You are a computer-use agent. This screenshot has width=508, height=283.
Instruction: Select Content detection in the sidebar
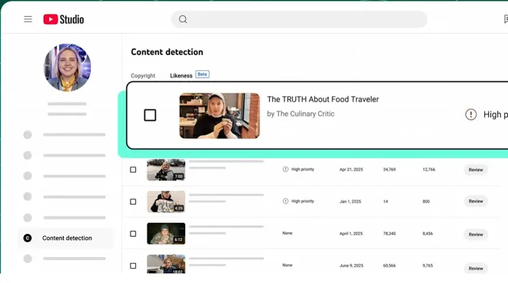(x=67, y=238)
